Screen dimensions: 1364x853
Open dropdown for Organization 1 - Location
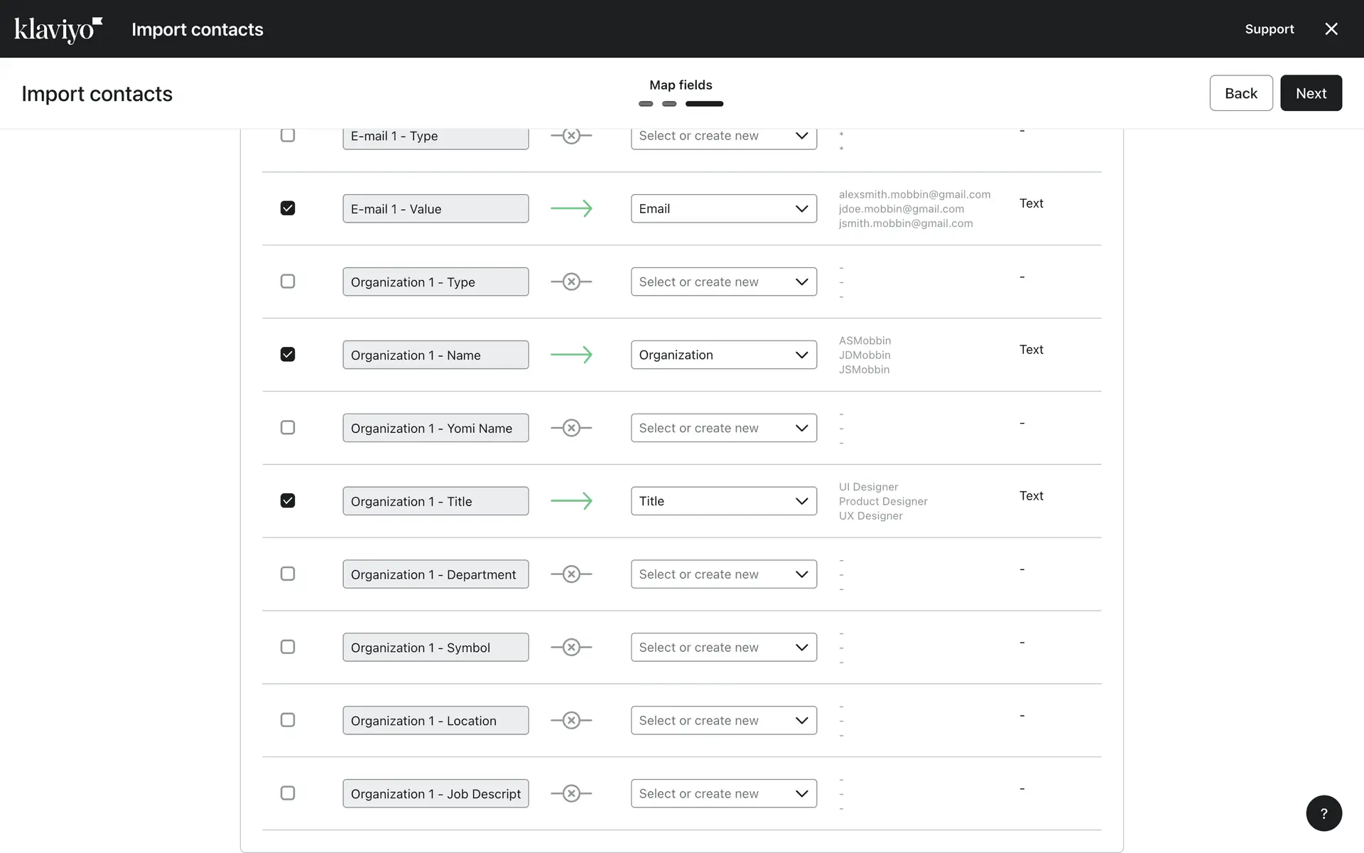[723, 721]
